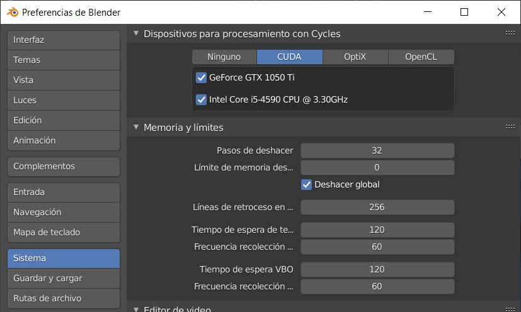Open the Navegación preferences section
The height and width of the screenshot is (312, 521).
point(64,213)
